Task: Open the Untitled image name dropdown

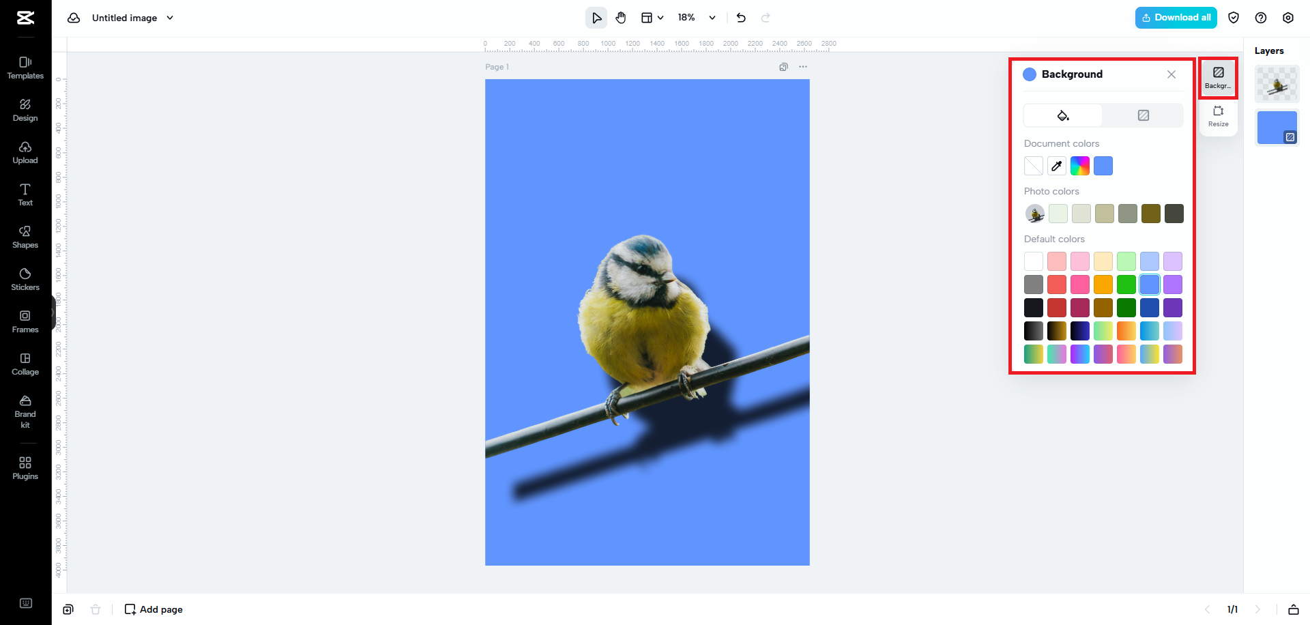Action: (x=170, y=18)
